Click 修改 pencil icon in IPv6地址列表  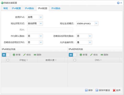(x=24, y=55)
